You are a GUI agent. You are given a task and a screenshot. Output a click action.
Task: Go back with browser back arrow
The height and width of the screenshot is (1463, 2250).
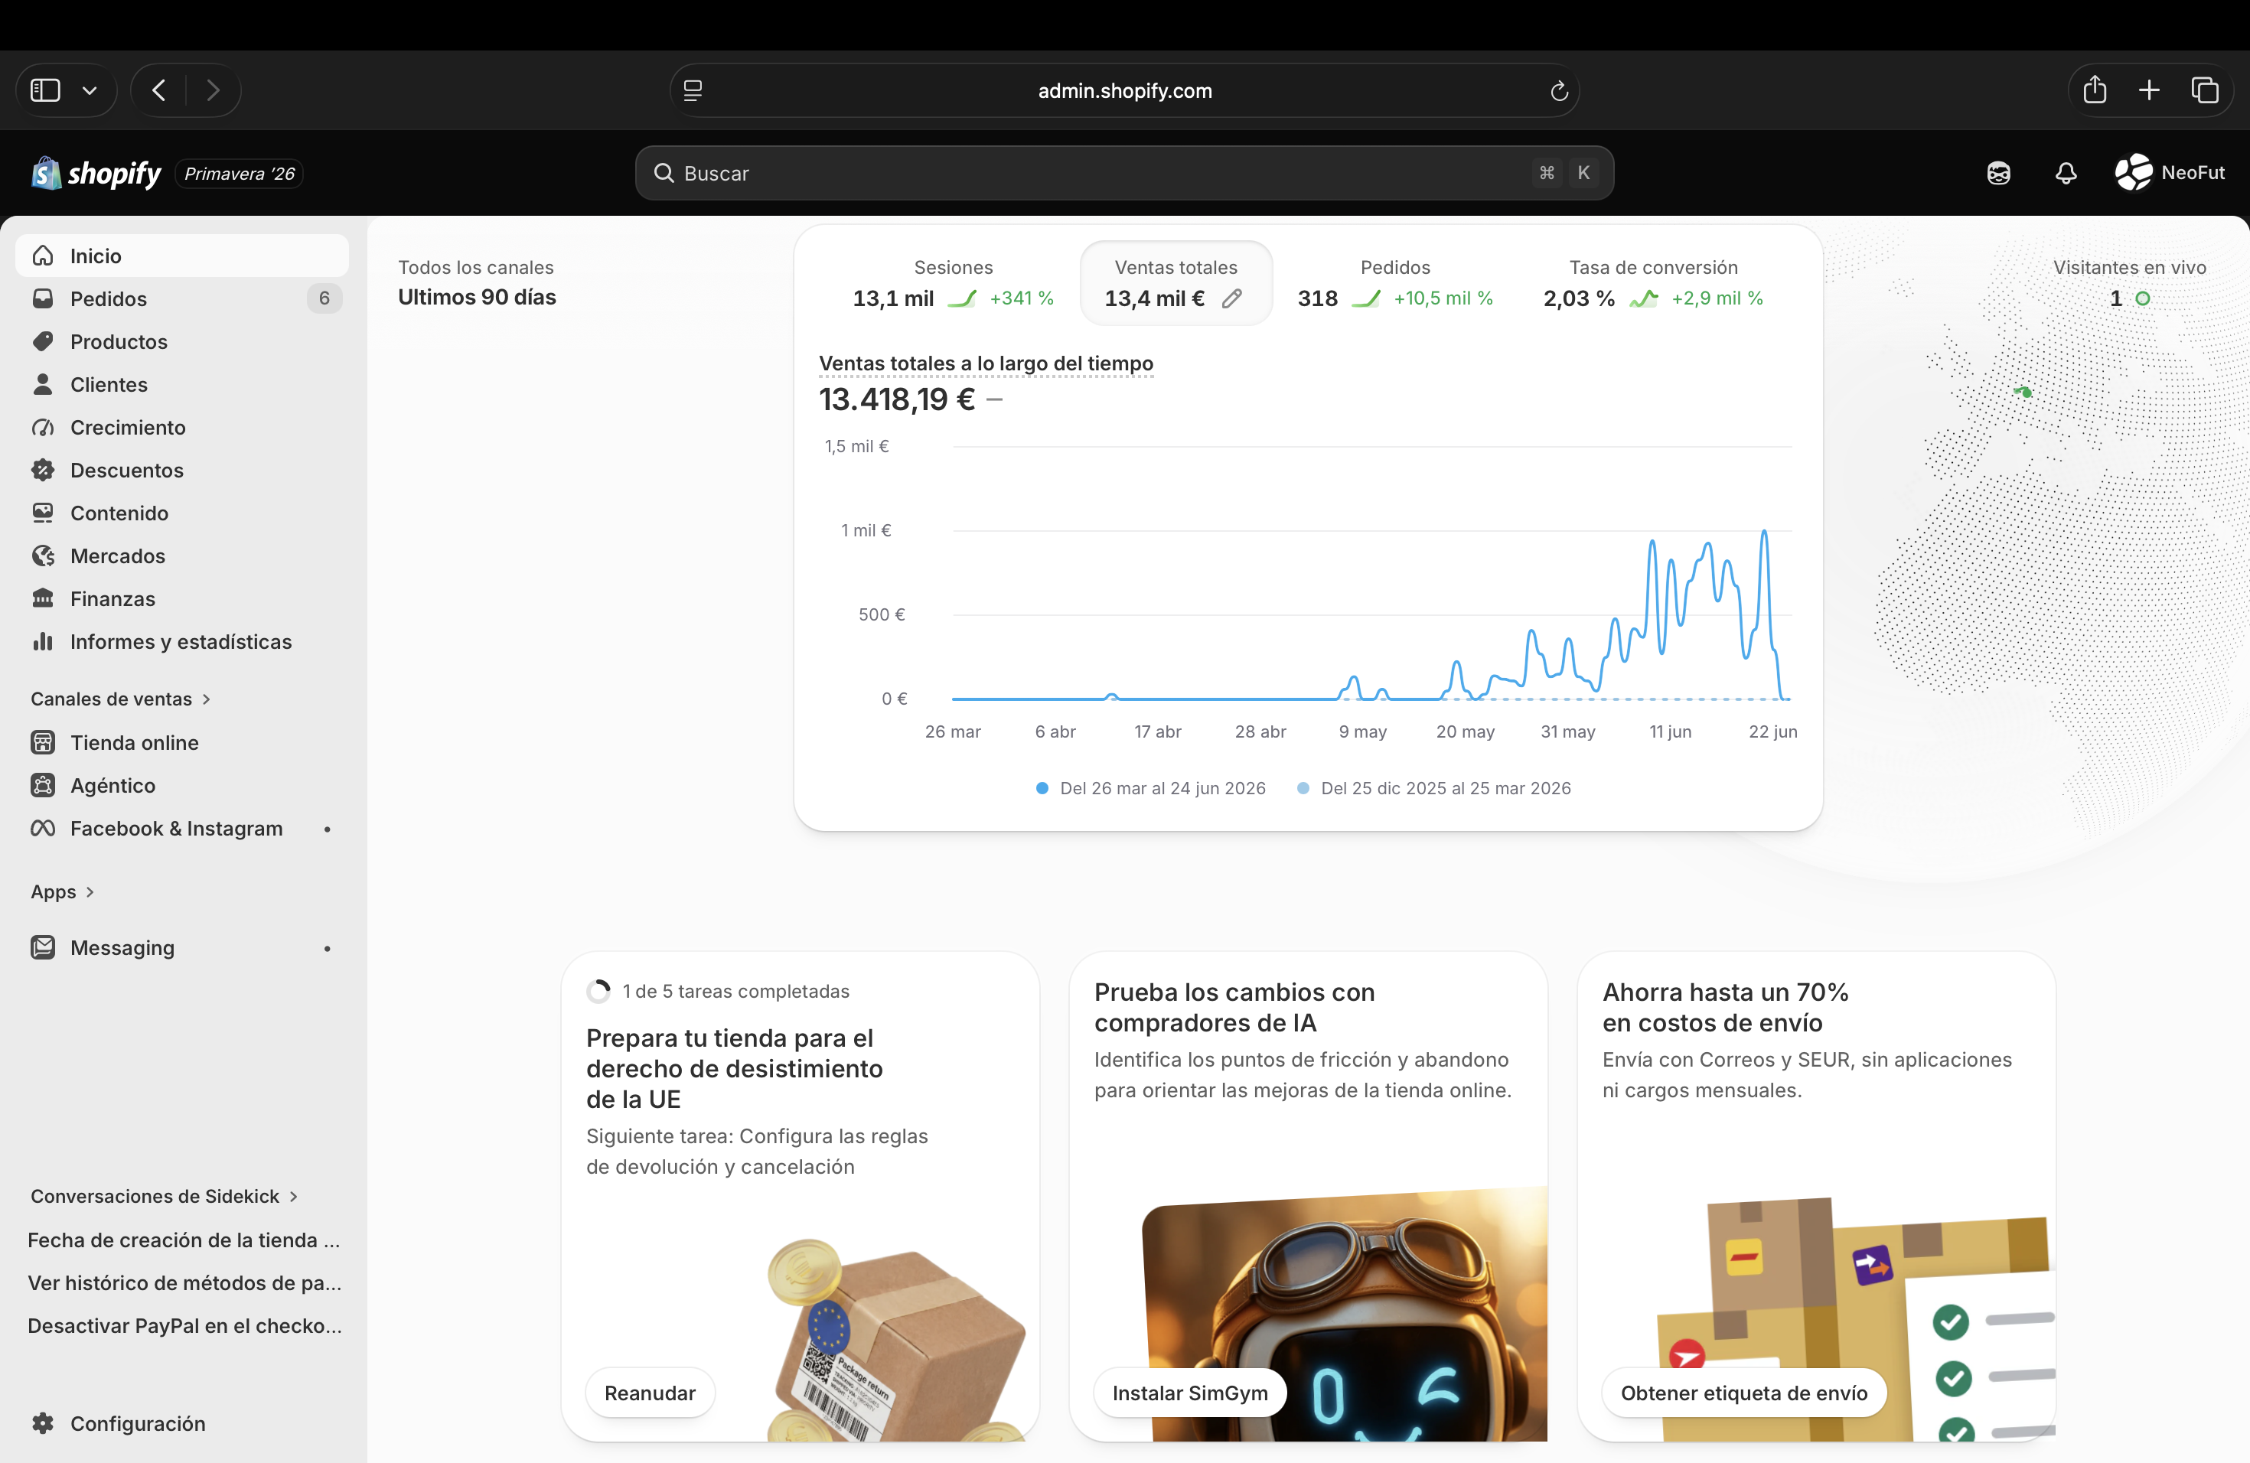point(160,90)
